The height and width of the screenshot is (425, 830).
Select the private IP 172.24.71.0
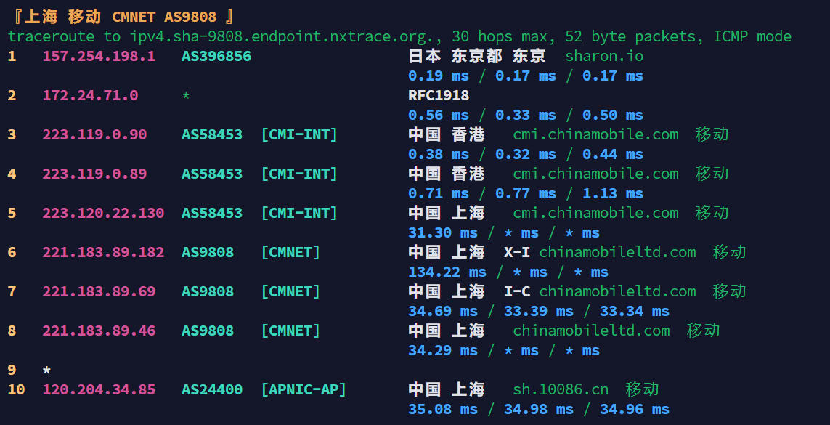click(x=90, y=95)
